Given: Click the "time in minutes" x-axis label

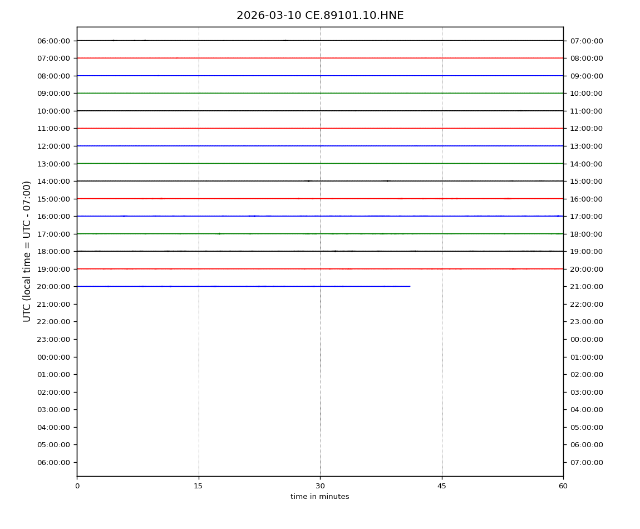Looking at the screenshot, I should (320, 497).
